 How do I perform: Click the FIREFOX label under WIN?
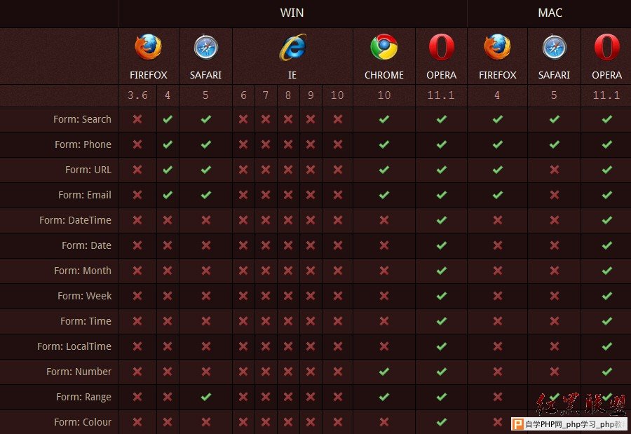click(148, 75)
